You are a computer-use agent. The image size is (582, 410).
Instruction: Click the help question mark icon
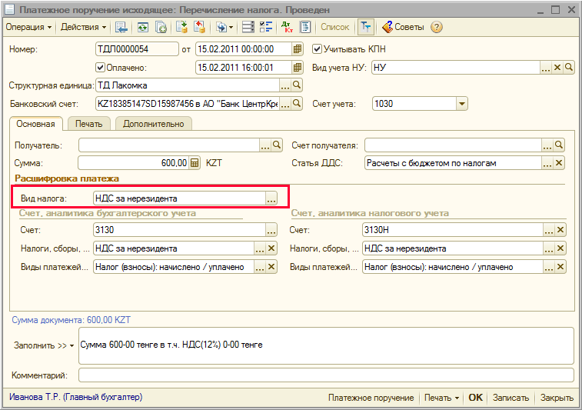coord(436,27)
